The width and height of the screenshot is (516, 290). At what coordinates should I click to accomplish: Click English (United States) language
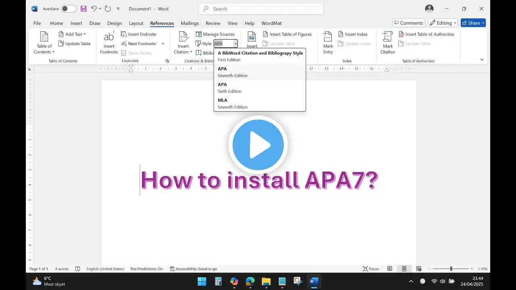105,269
